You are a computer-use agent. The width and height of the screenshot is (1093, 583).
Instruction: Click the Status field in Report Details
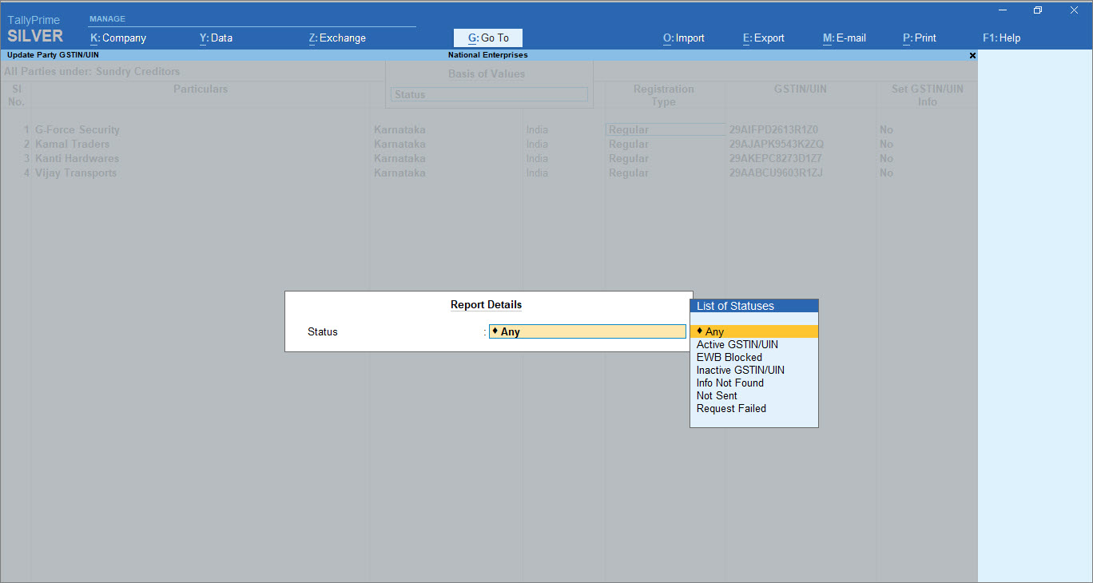[587, 331]
